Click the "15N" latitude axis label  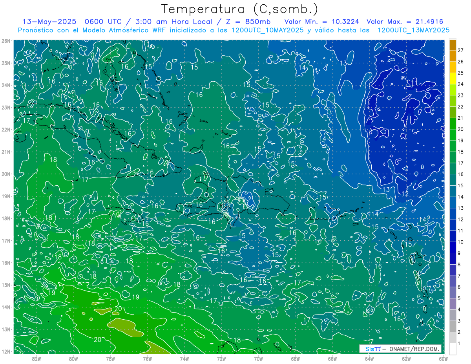(x=6, y=285)
